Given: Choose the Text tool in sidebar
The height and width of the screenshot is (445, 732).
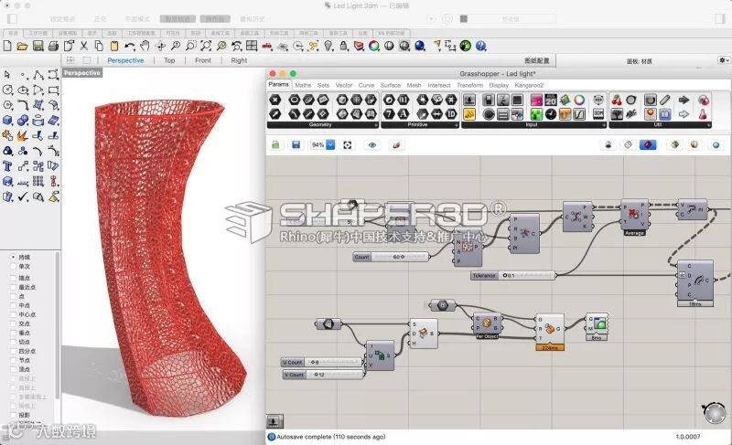Looking at the screenshot, I should point(7,166).
